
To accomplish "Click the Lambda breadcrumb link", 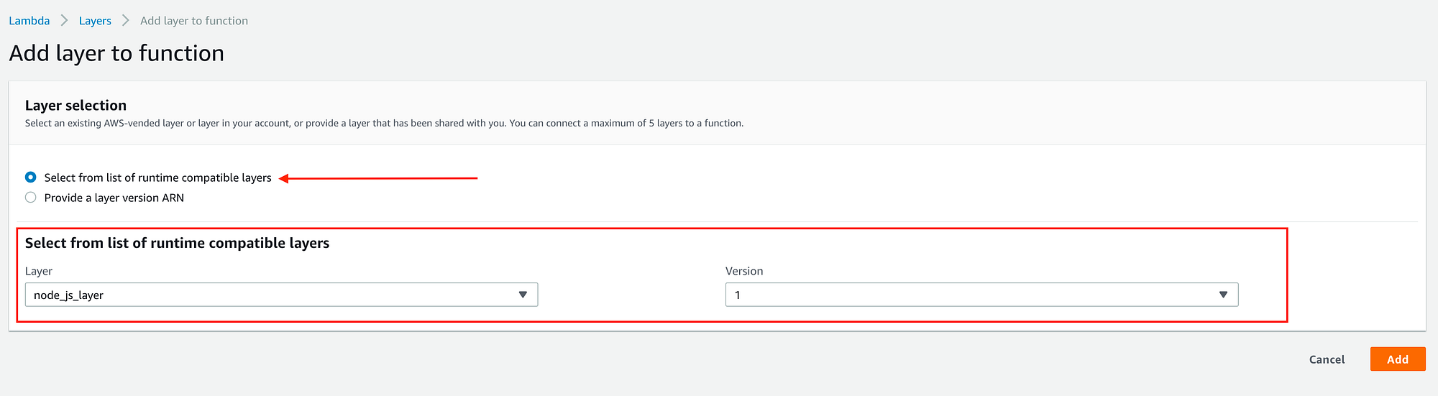I will tap(29, 21).
